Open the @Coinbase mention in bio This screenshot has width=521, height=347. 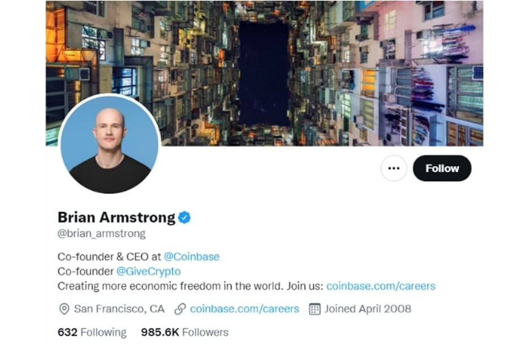pyautogui.click(x=192, y=257)
